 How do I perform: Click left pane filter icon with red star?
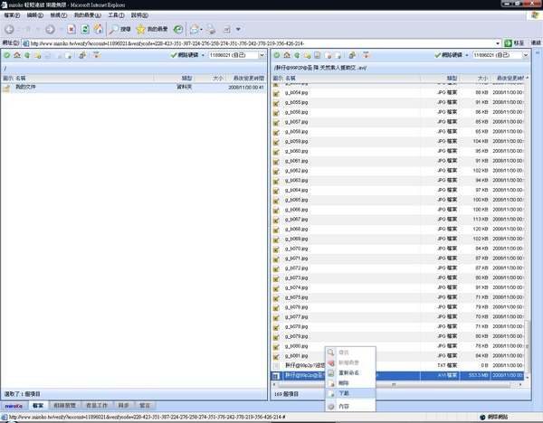[x=96, y=55]
